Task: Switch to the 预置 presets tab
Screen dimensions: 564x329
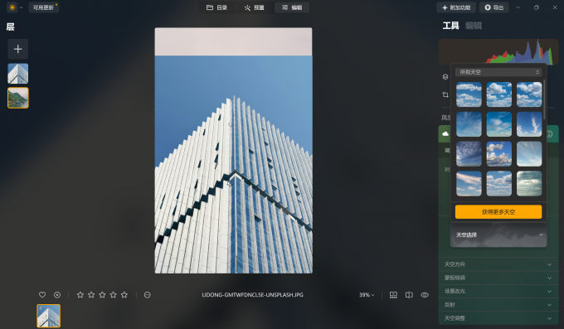Action: [x=255, y=7]
